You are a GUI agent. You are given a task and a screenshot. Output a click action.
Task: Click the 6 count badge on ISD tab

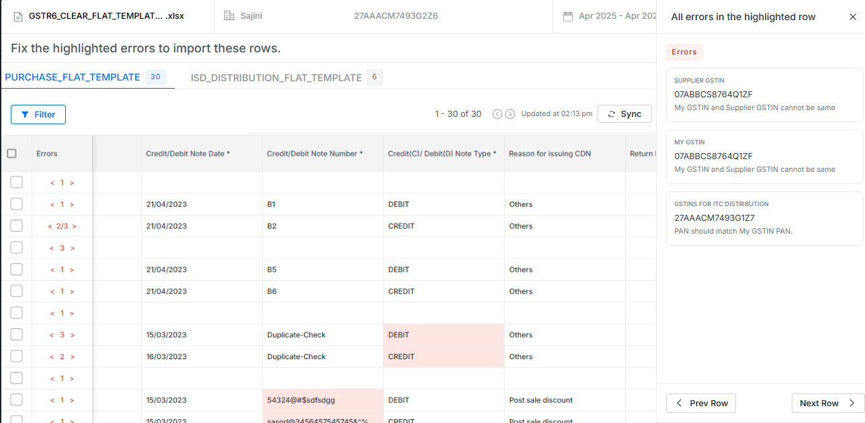click(x=375, y=78)
